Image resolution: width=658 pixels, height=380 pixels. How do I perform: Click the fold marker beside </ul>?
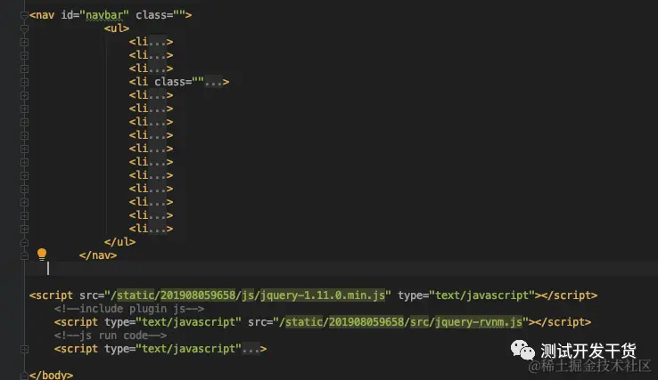(24, 242)
